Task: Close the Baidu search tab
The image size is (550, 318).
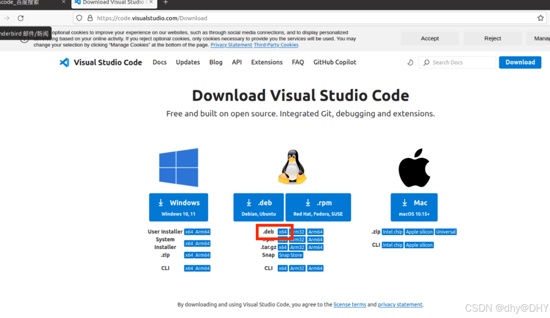Action: [64, 2]
